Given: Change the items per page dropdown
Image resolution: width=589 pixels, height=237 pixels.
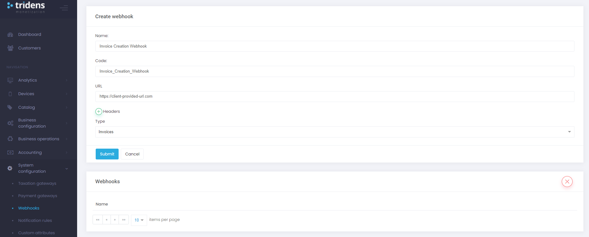Looking at the screenshot, I should [x=139, y=220].
